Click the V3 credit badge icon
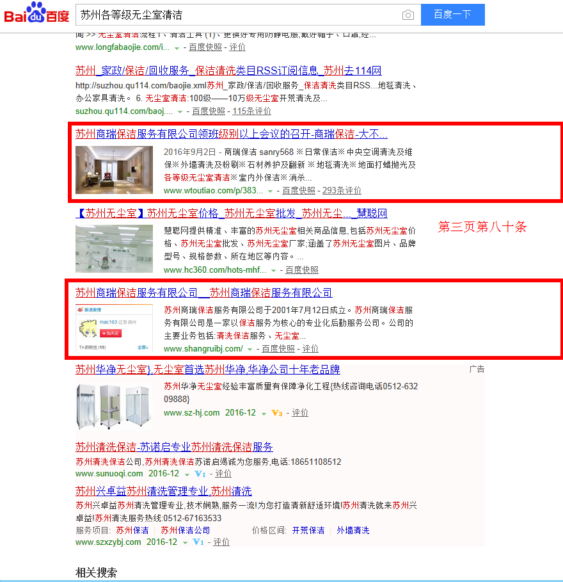This screenshot has height=582, width=563. (277, 413)
